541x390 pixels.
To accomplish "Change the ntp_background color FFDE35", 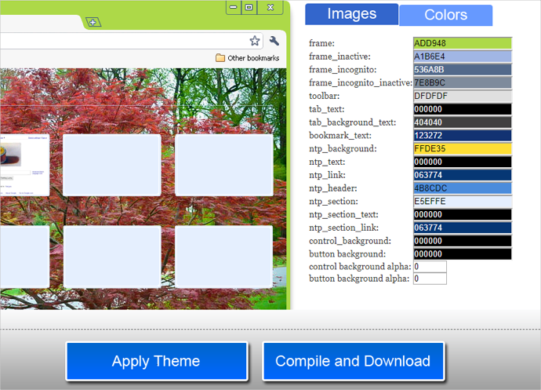I will [x=462, y=148].
